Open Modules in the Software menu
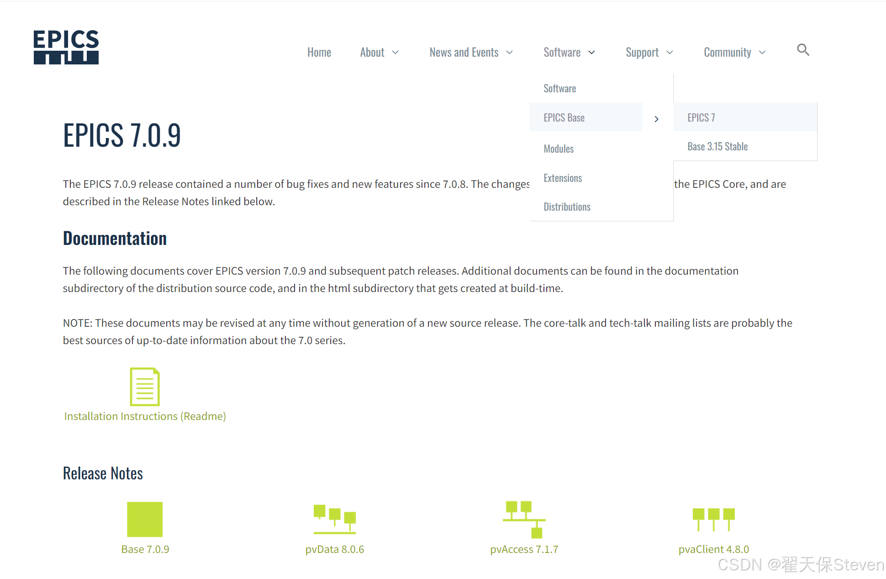The width and height of the screenshot is (886, 579). tap(558, 149)
